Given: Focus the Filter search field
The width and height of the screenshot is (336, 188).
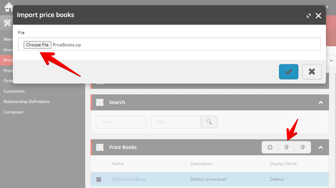Looking at the screenshot, I should pos(176,122).
